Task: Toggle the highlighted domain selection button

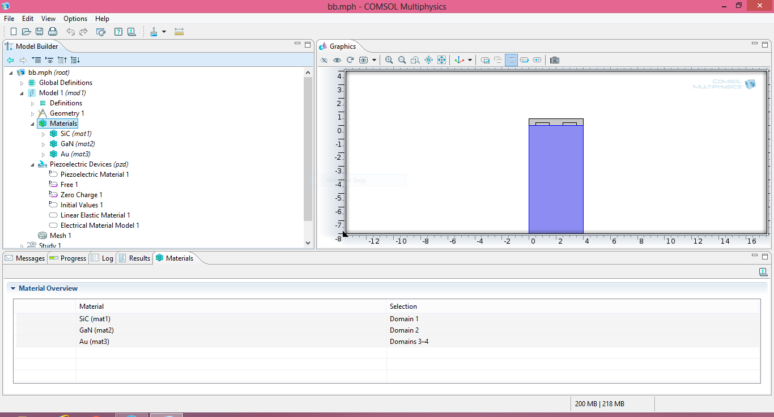Action: tap(511, 60)
